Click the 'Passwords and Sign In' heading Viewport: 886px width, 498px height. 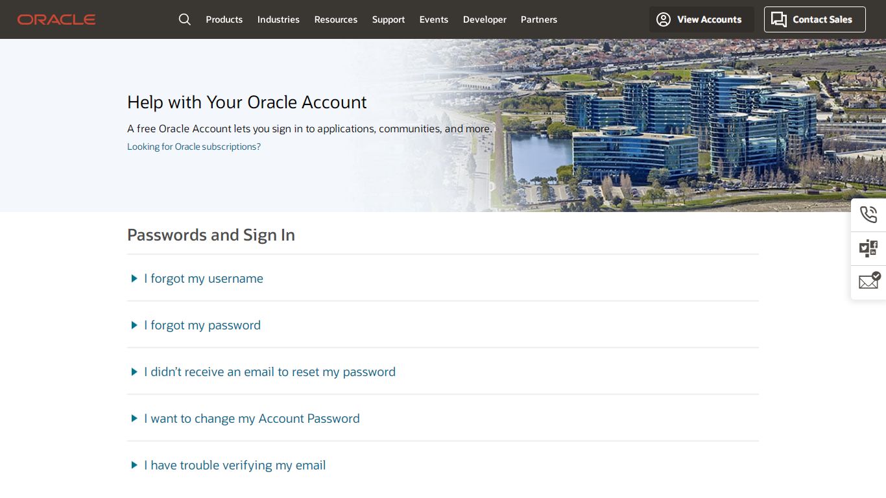click(x=211, y=235)
